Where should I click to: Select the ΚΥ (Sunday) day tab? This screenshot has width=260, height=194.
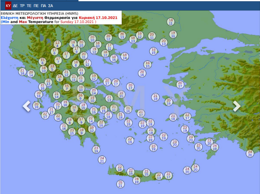coord(8,6)
